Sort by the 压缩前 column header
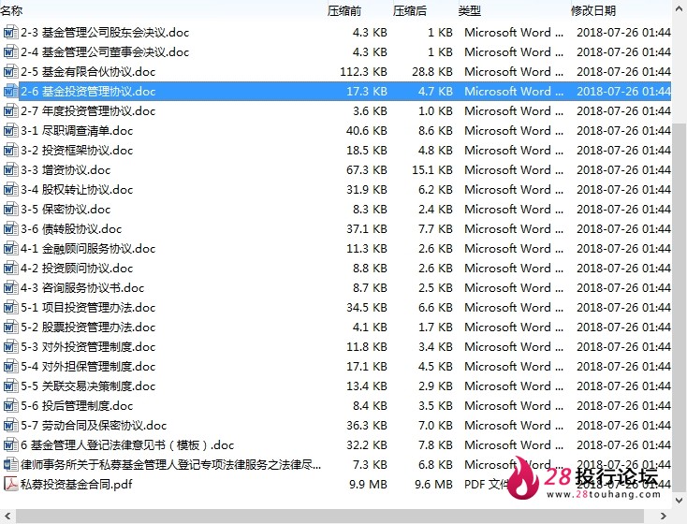This screenshot has height=524, width=687. 344,10
